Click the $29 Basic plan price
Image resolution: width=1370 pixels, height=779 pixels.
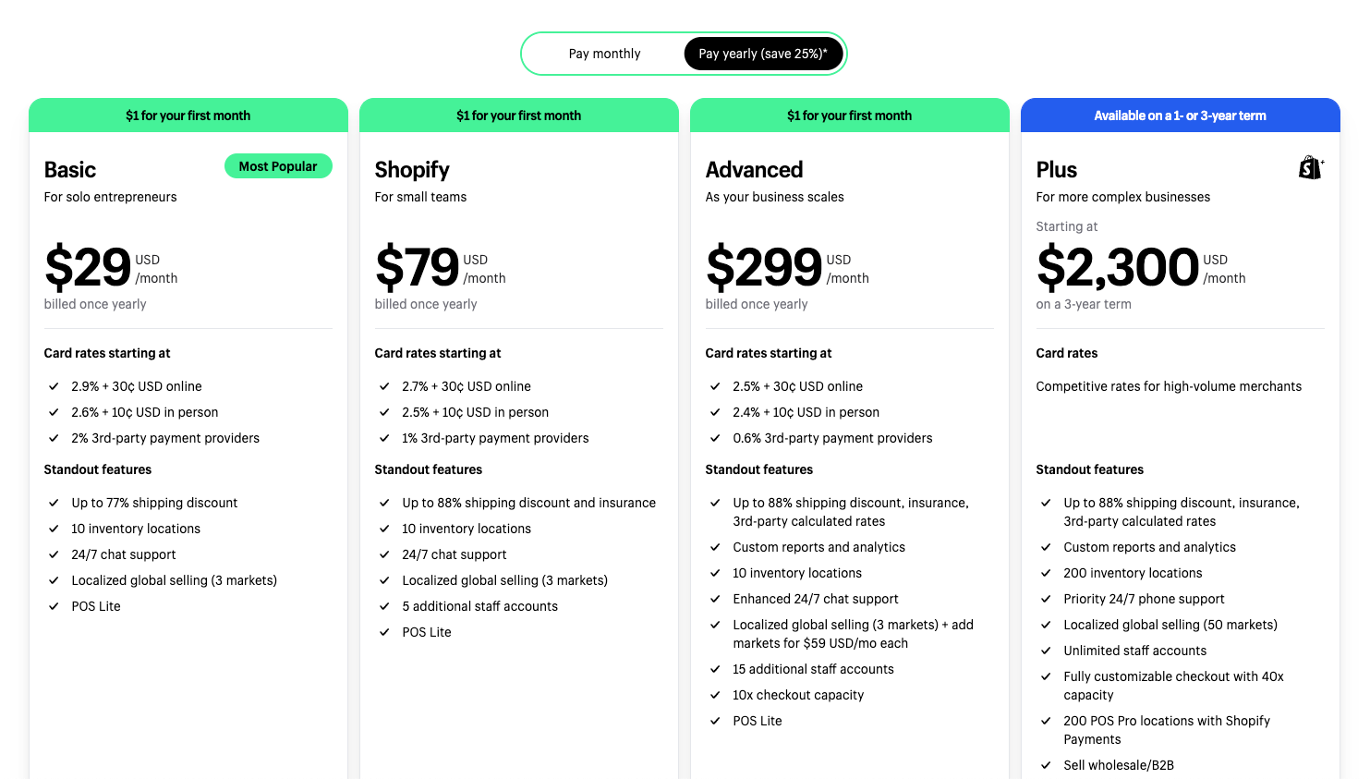tap(88, 268)
